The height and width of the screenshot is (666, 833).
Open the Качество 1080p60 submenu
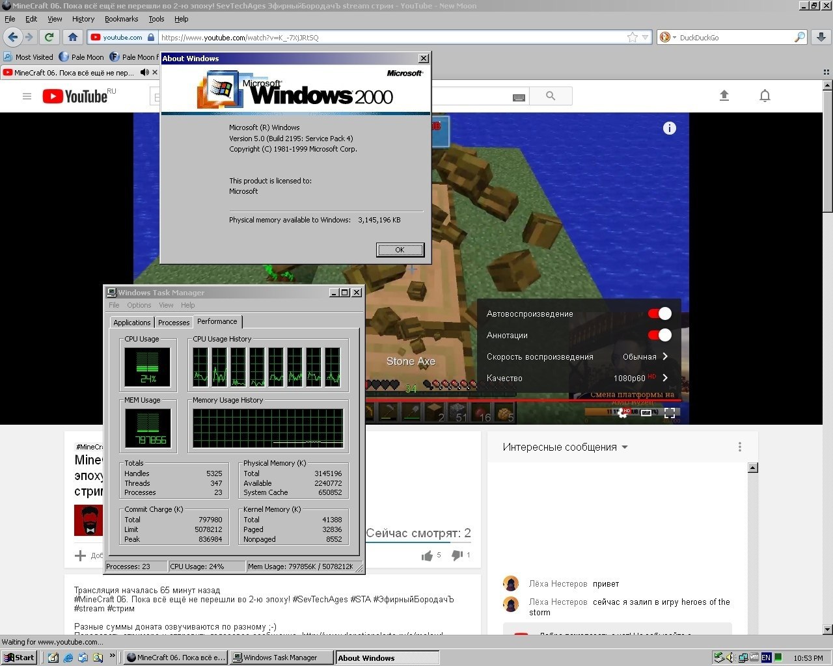[578, 378]
